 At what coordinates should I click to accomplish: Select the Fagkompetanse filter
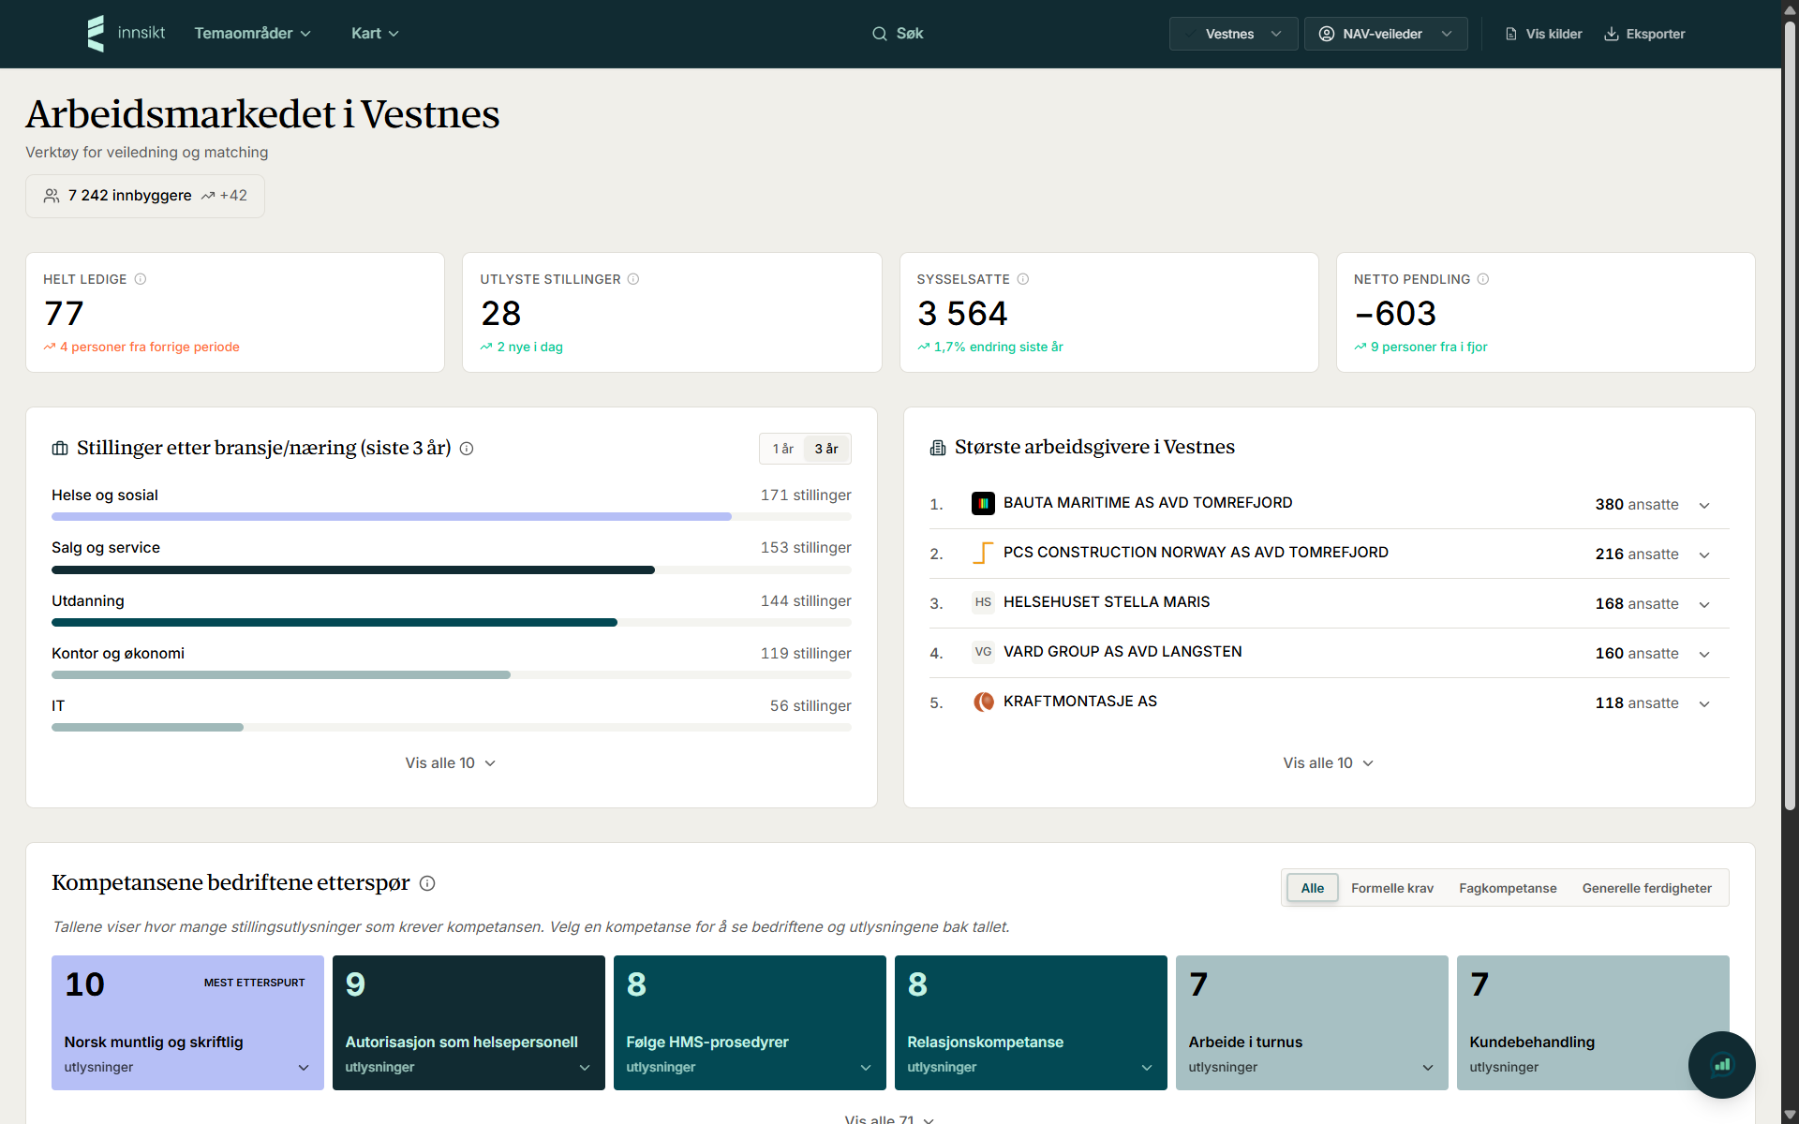(x=1507, y=888)
